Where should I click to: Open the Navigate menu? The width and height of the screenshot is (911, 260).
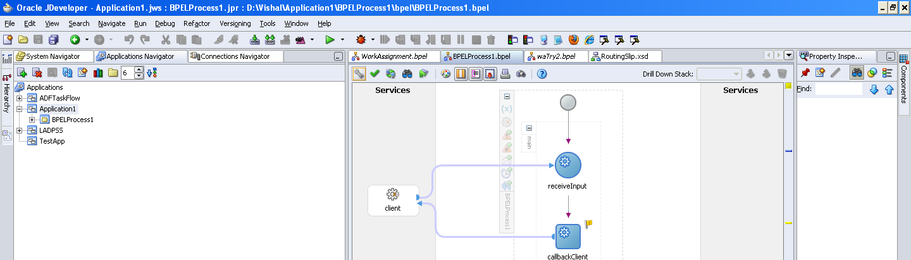(x=111, y=23)
